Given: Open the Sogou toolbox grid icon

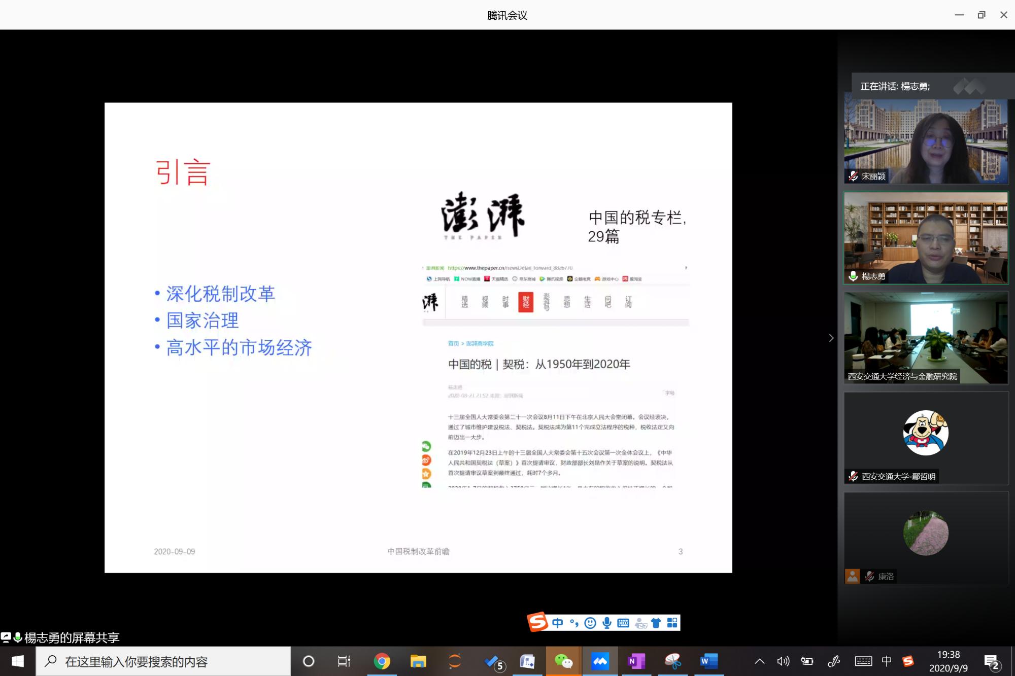Looking at the screenshot, I should pyautogui.click(x=672, y=623).
